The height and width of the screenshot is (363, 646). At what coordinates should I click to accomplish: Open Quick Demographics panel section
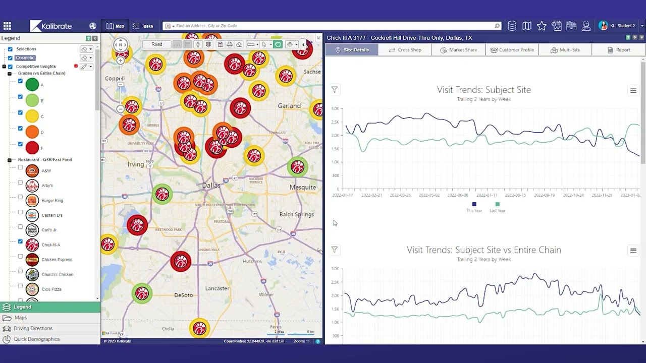point(50,339)
